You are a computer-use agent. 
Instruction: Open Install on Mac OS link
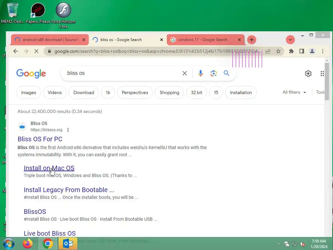point(49,168)
